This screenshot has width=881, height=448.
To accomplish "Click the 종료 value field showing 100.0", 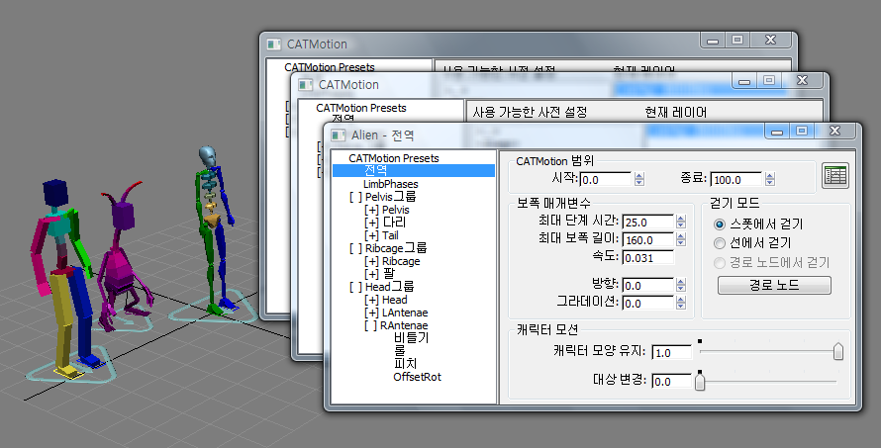I will (x=736, y=180).
